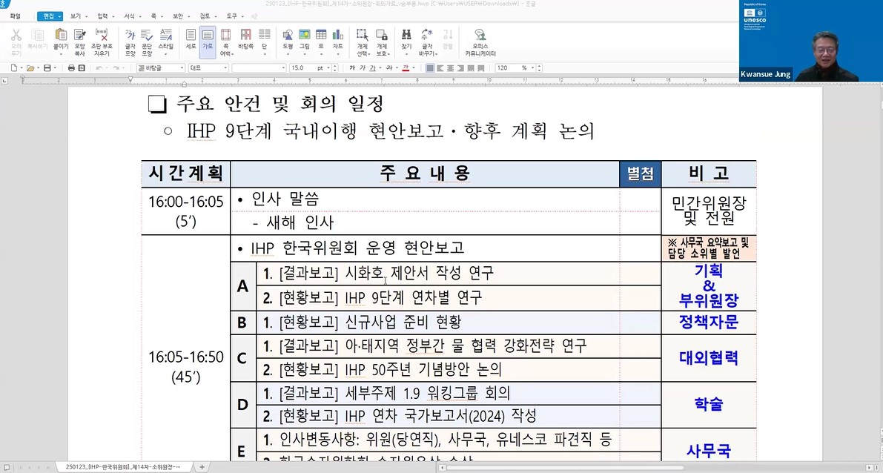The image size is (883, 473).
Task: Open the 보안 menu
Action: coord(180,16)
